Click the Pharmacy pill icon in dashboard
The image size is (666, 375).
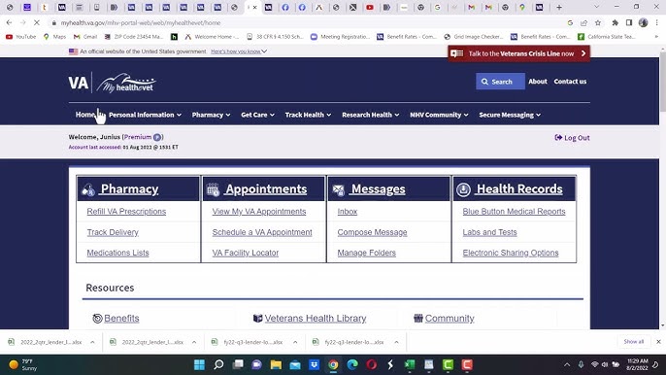(88, 189)
